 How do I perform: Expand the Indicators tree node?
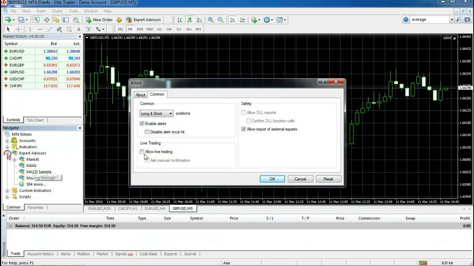pyautogui.click(x=7, y=147)
